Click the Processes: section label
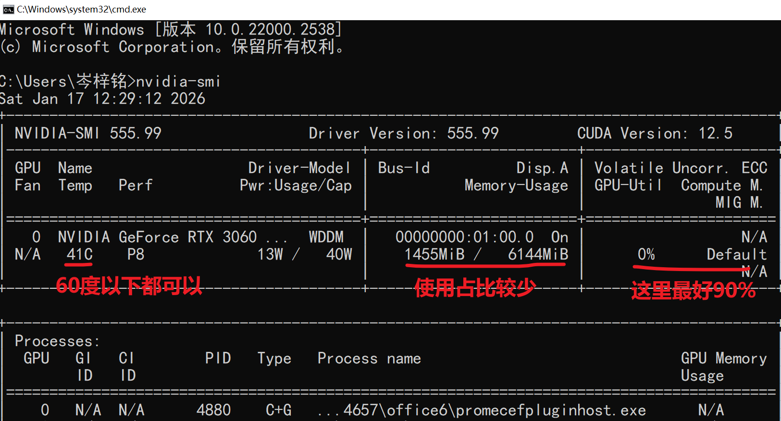 pyautogui.click(x=57, y=341)
